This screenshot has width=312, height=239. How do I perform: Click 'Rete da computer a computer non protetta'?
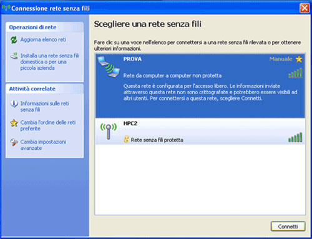[x=172, y=76]
